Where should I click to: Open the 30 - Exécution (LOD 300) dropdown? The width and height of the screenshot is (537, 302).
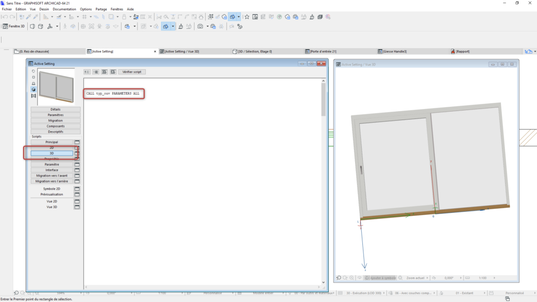364,293
